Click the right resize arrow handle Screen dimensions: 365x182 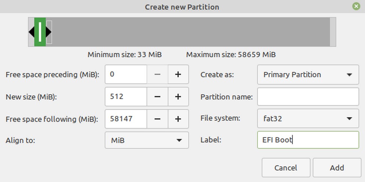(x=48, y=32)
